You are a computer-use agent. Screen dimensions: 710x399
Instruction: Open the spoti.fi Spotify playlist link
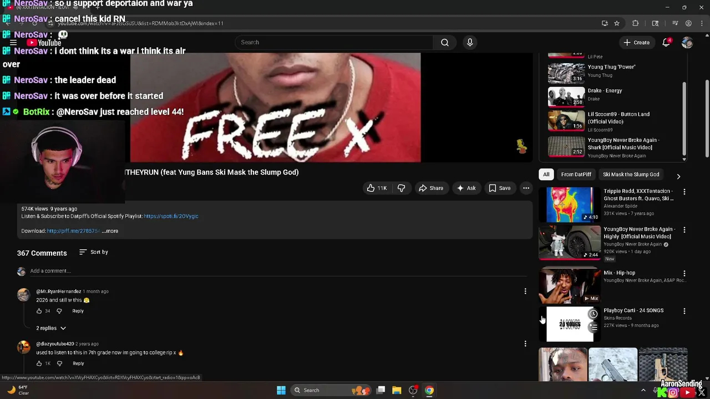(171, 216)
